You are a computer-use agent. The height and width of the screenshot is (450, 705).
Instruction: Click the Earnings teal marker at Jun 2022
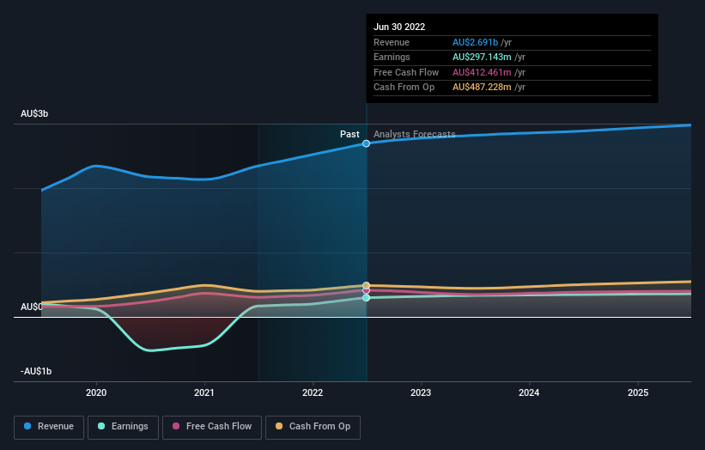[367, 298]
